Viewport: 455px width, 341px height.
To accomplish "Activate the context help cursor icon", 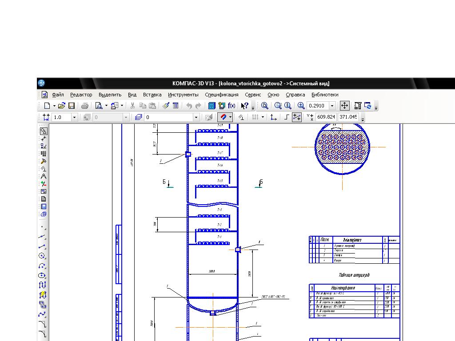I will pyautogui.click(x=245, y=106).
